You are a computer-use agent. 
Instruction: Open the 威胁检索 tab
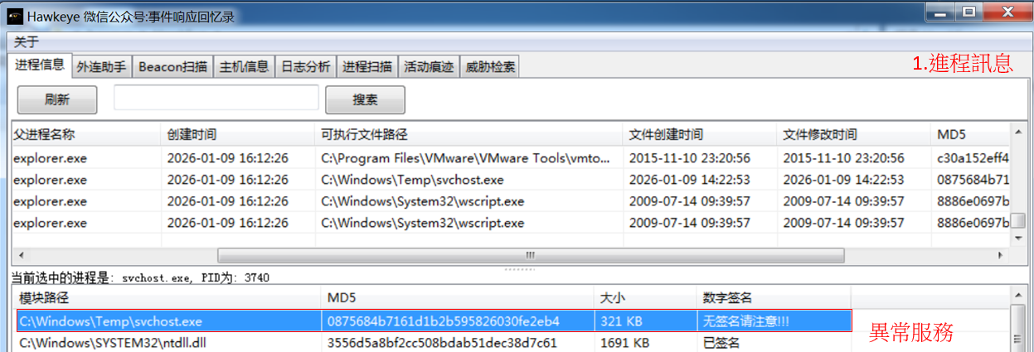tap(490, 67)
